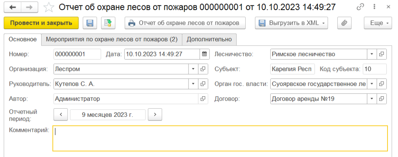
Task: Go back with the left arrow button
Action: point(13,7)
